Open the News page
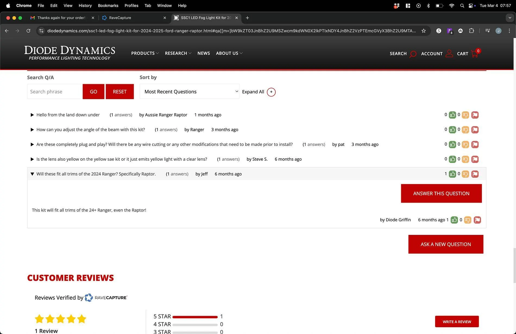Screen dimensions: 516x334 tap(204, 53)
